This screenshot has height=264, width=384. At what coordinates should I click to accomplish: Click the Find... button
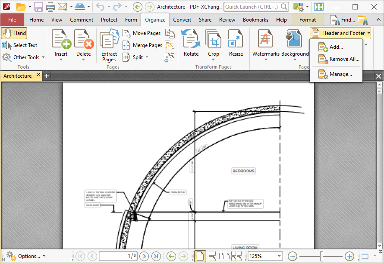click(x=342, y=20)
